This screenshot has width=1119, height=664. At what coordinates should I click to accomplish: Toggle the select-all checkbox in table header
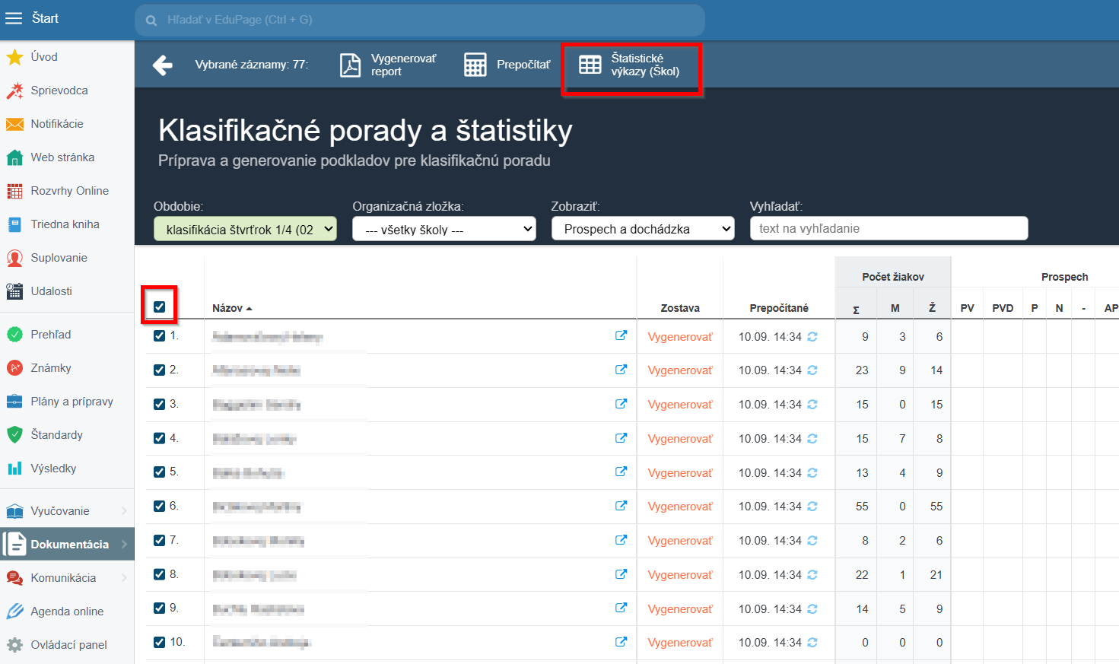[159, 307]
